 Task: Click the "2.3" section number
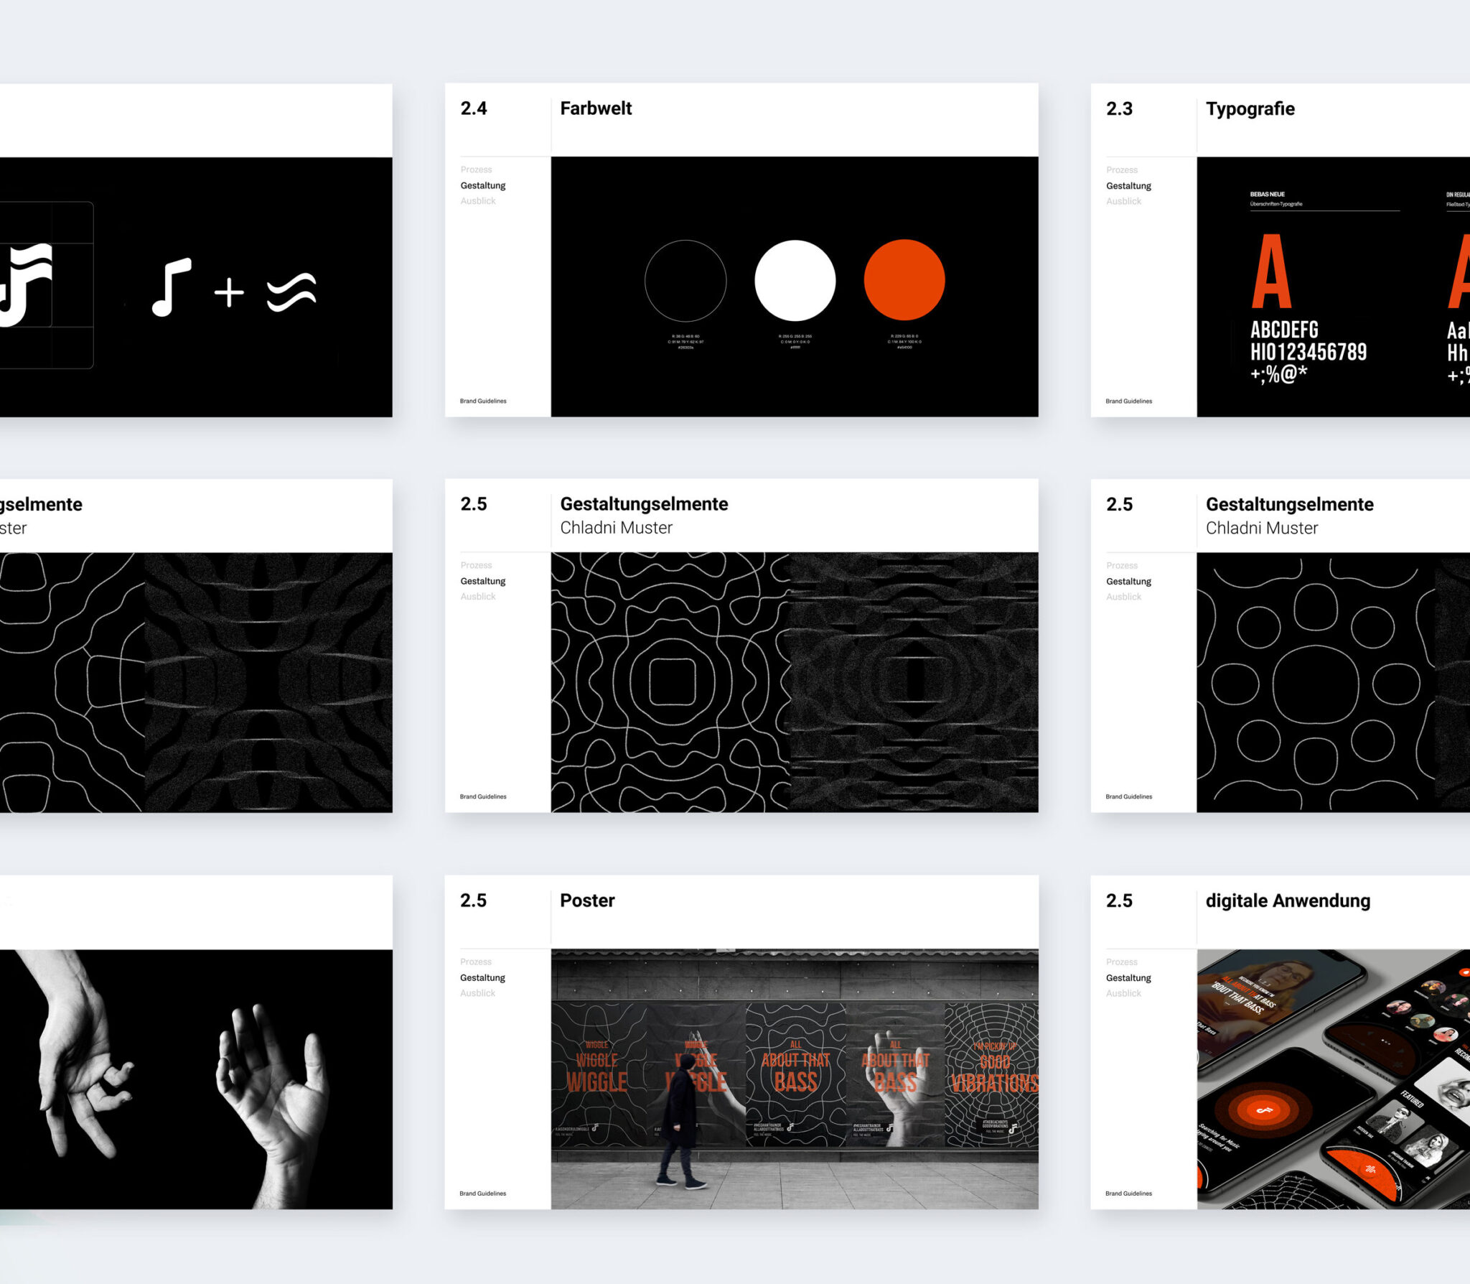pos(1119,109)
